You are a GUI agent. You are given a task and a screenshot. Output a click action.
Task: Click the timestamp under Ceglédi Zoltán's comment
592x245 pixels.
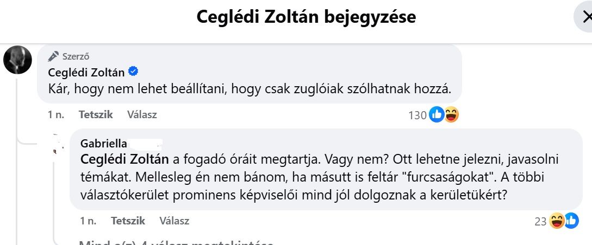click(x=55, y=115)
